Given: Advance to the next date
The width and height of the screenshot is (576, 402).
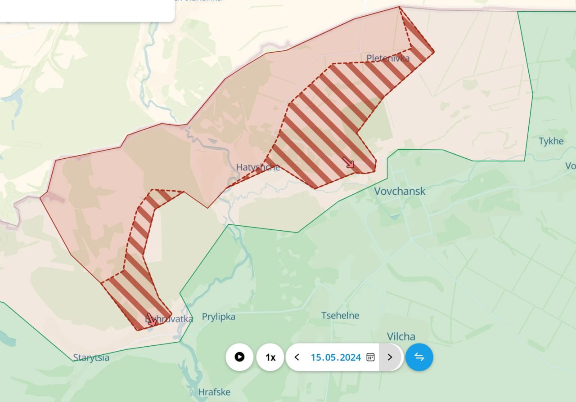Looking at the screenshot, I should (x=390, y=357).
